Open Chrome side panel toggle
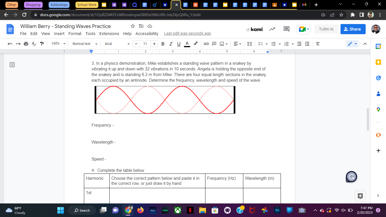 click(361, 15)
